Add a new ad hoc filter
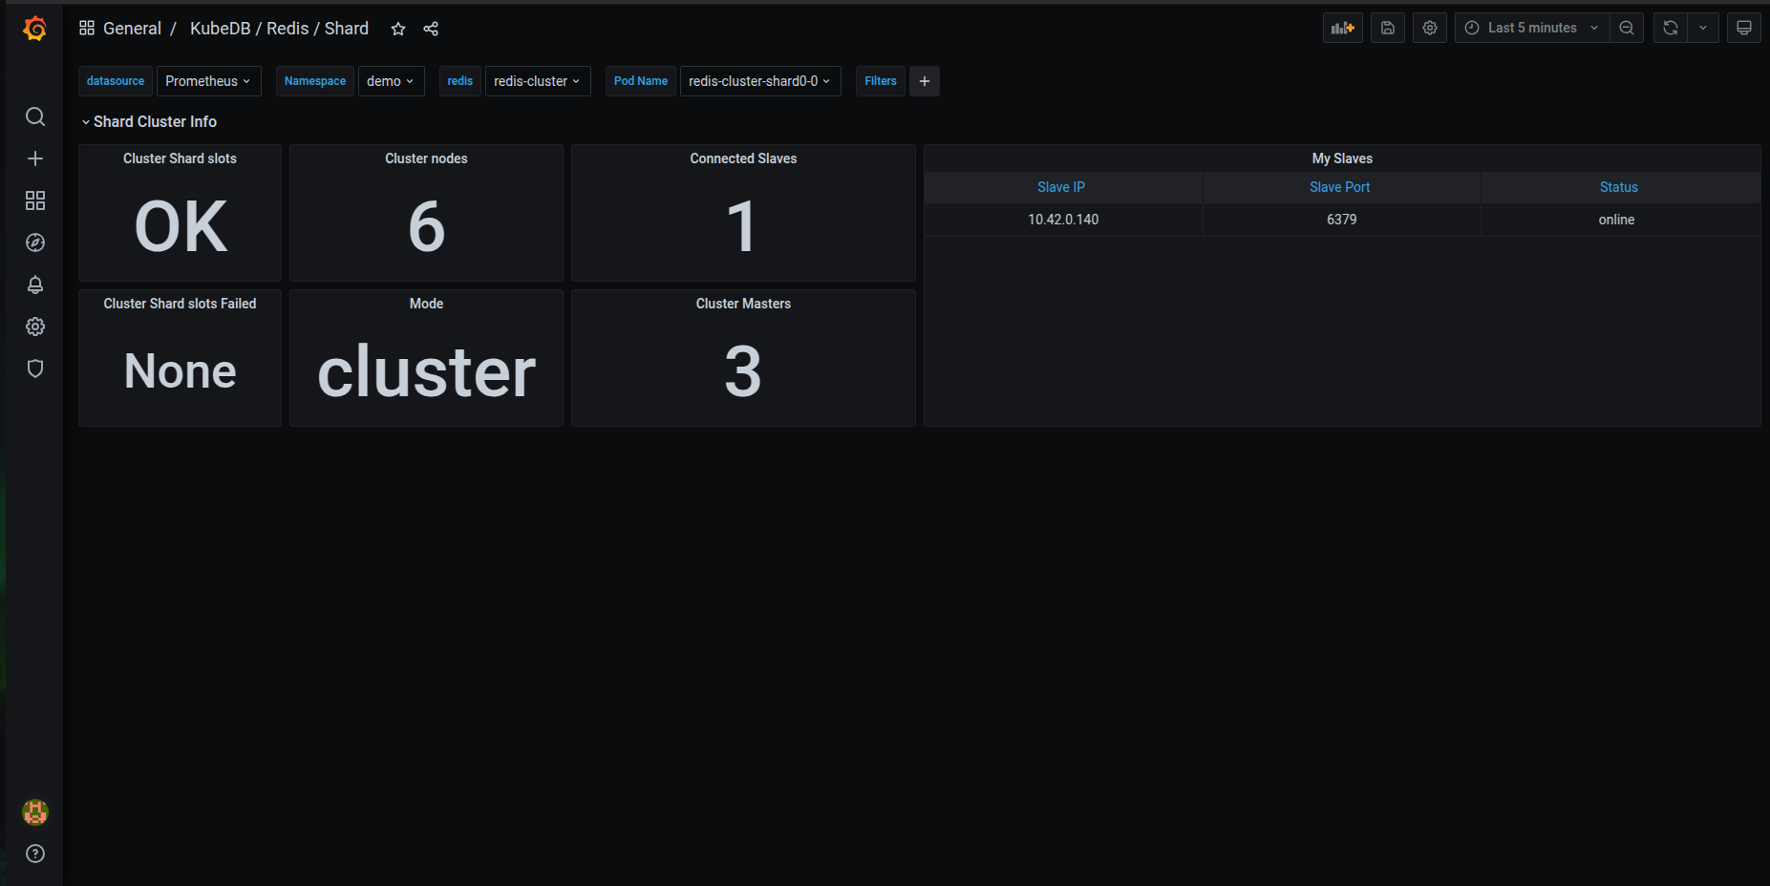 925,81
